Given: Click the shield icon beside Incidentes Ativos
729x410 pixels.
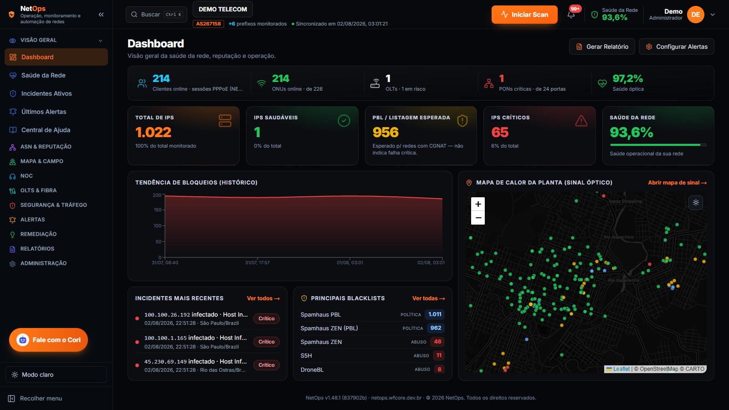Looking at the screenshot, I should (x=13, y=93).
